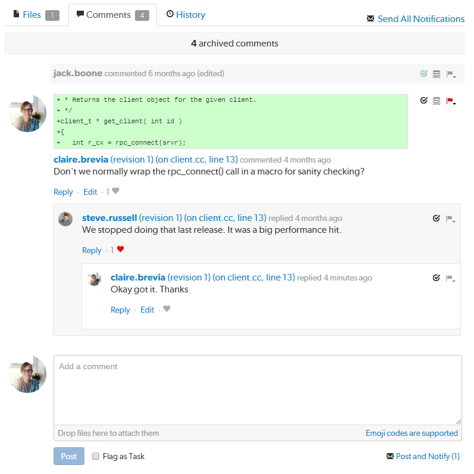Open flag dropdown on 'Okay got it' reply
The width and height of the screenshot is (474, 474).
click(451, 278)
